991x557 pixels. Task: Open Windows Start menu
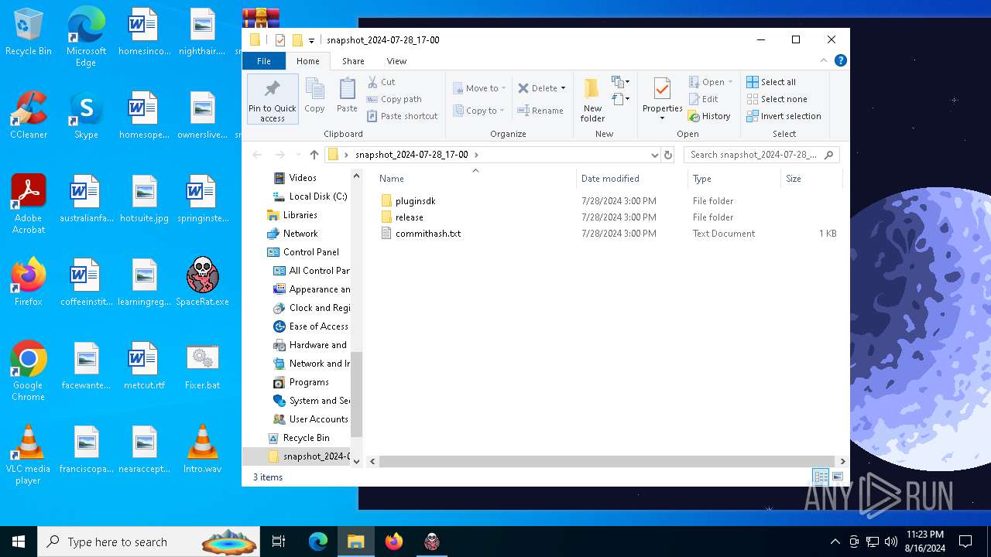click(19, 542)
